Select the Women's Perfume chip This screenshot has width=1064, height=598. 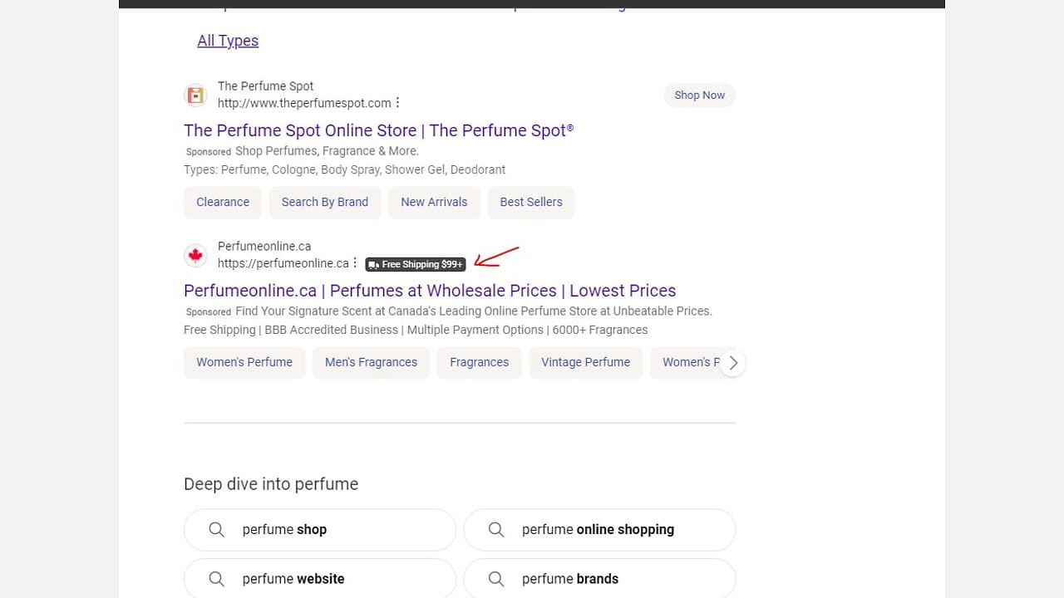[x=244, y=362]
